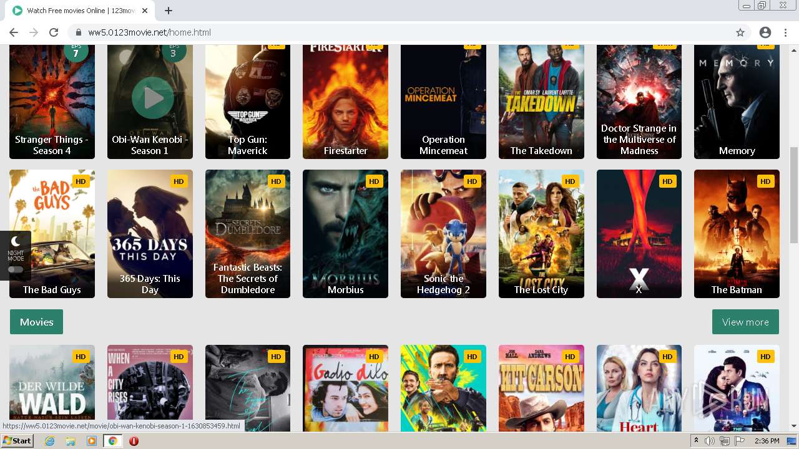Open The Bad Guys movie card
This screenshot has width=799, height=449.
(52, 234)
